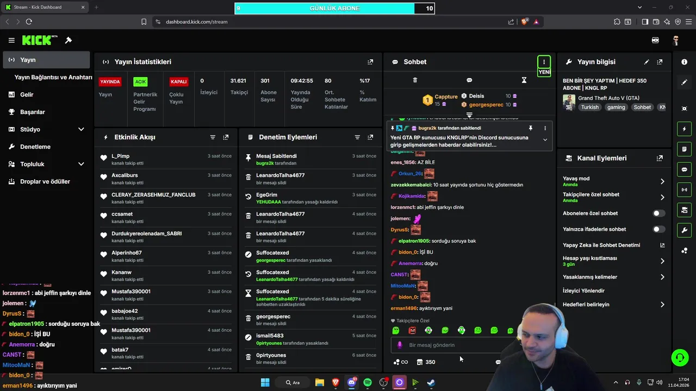Open the moderator sword icon in header
Viewport: 696px width, 391px height.
click(x=69, y=40)
